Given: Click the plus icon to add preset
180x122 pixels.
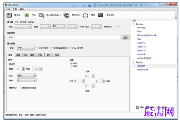Looking at the screenshot, I should (137, 107).
